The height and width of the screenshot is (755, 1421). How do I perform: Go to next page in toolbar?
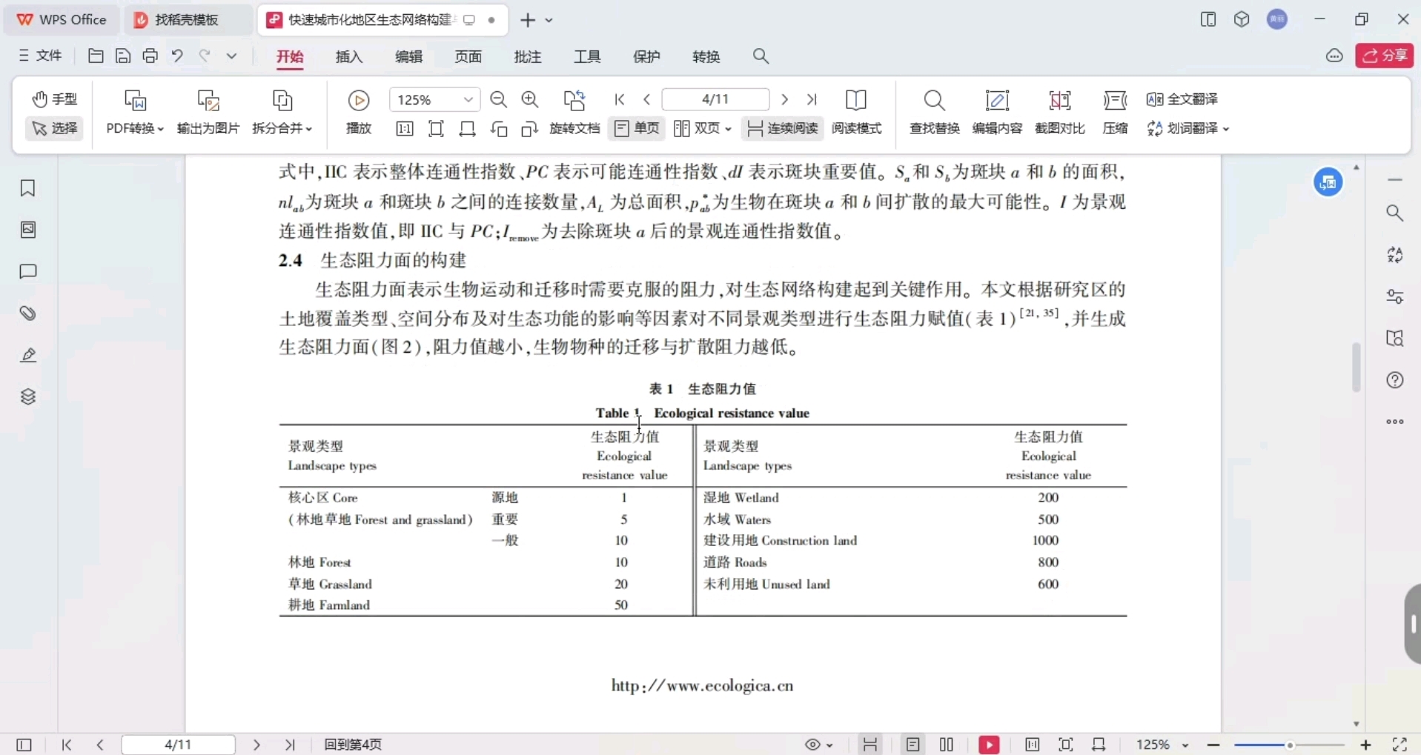(x=785, y=99)
